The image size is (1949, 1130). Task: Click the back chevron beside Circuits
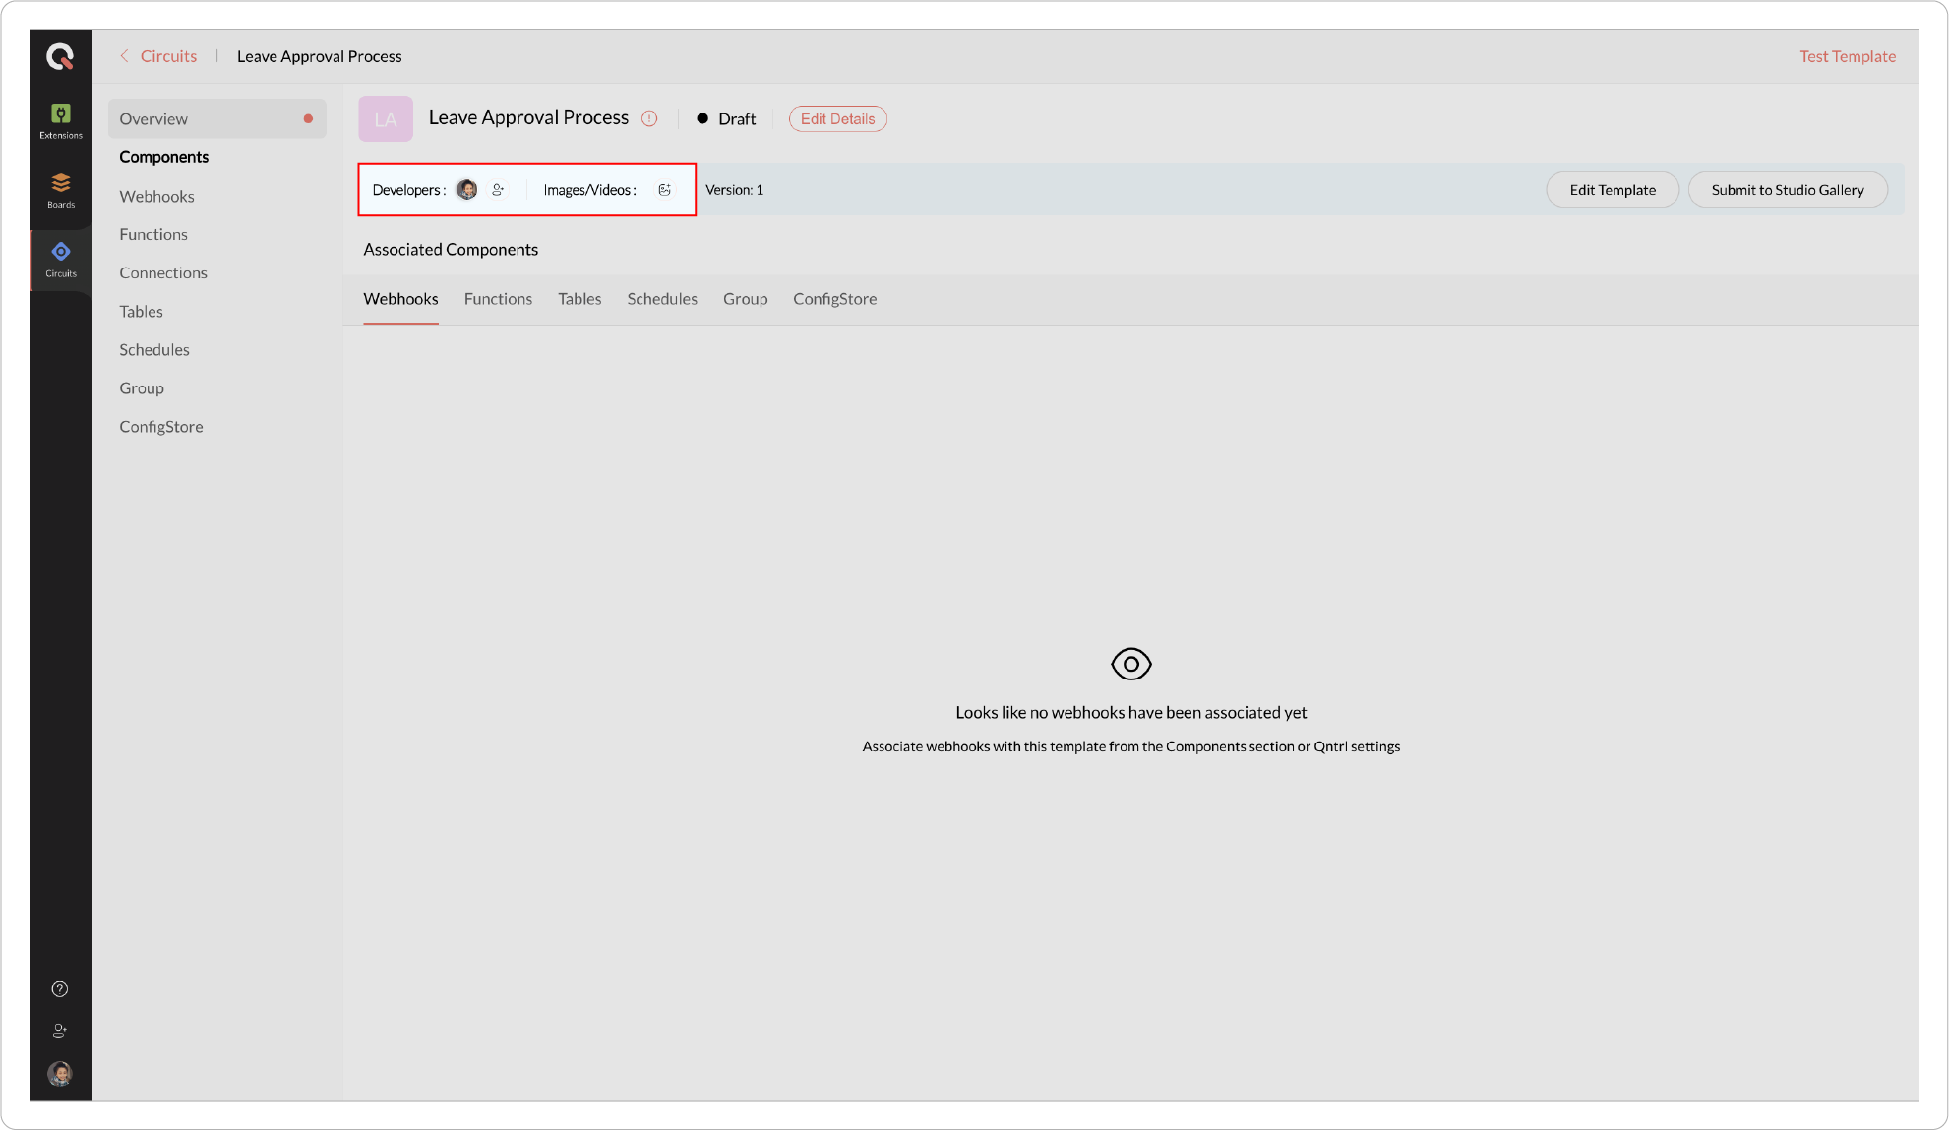124,56
